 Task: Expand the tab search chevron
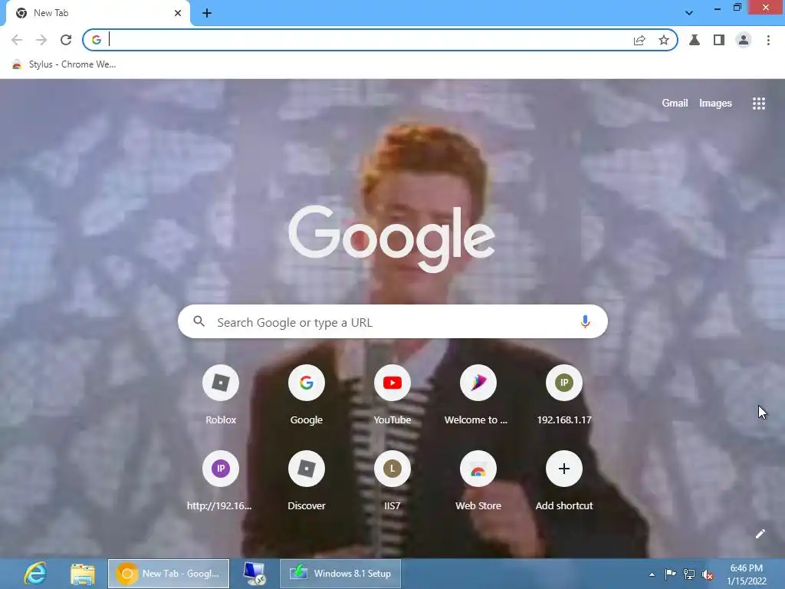tap(689, 13)
